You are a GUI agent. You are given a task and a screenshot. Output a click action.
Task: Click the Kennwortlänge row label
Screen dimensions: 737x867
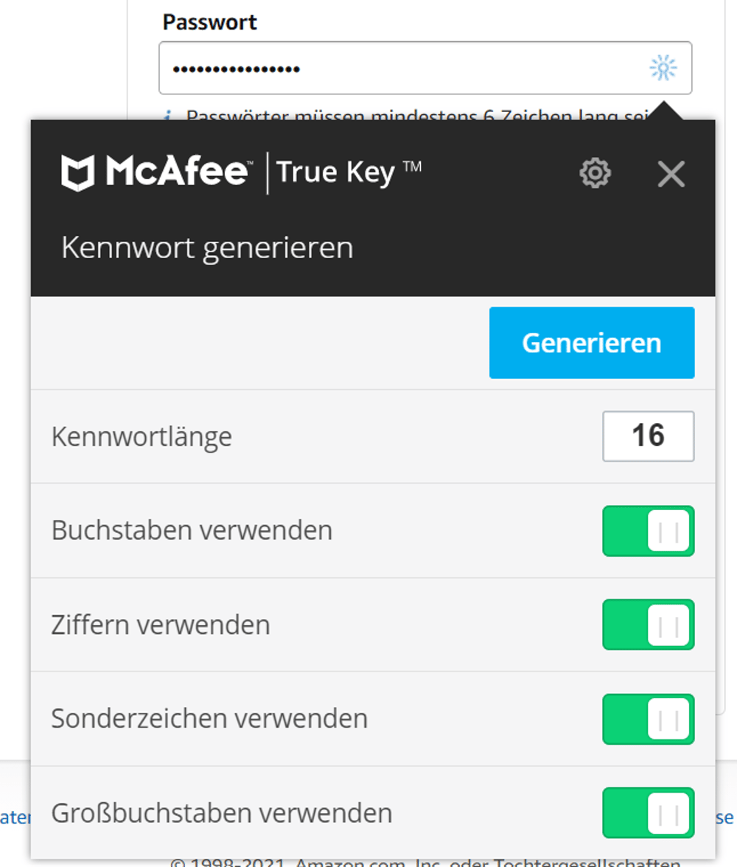point(142,436)
